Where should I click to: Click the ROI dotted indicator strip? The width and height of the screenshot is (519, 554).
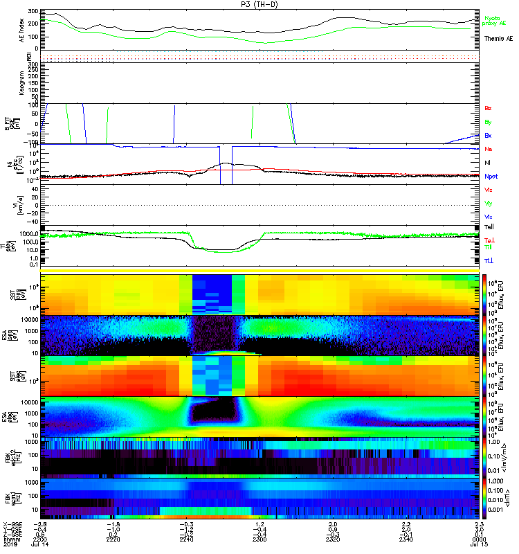pyautogui.click(x=260, y=57)
